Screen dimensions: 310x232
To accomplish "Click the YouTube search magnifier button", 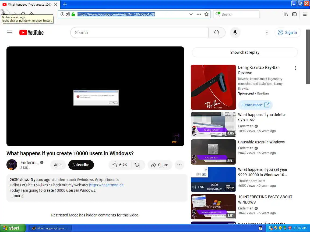I will pyautogui.click(x=217, y=32).
